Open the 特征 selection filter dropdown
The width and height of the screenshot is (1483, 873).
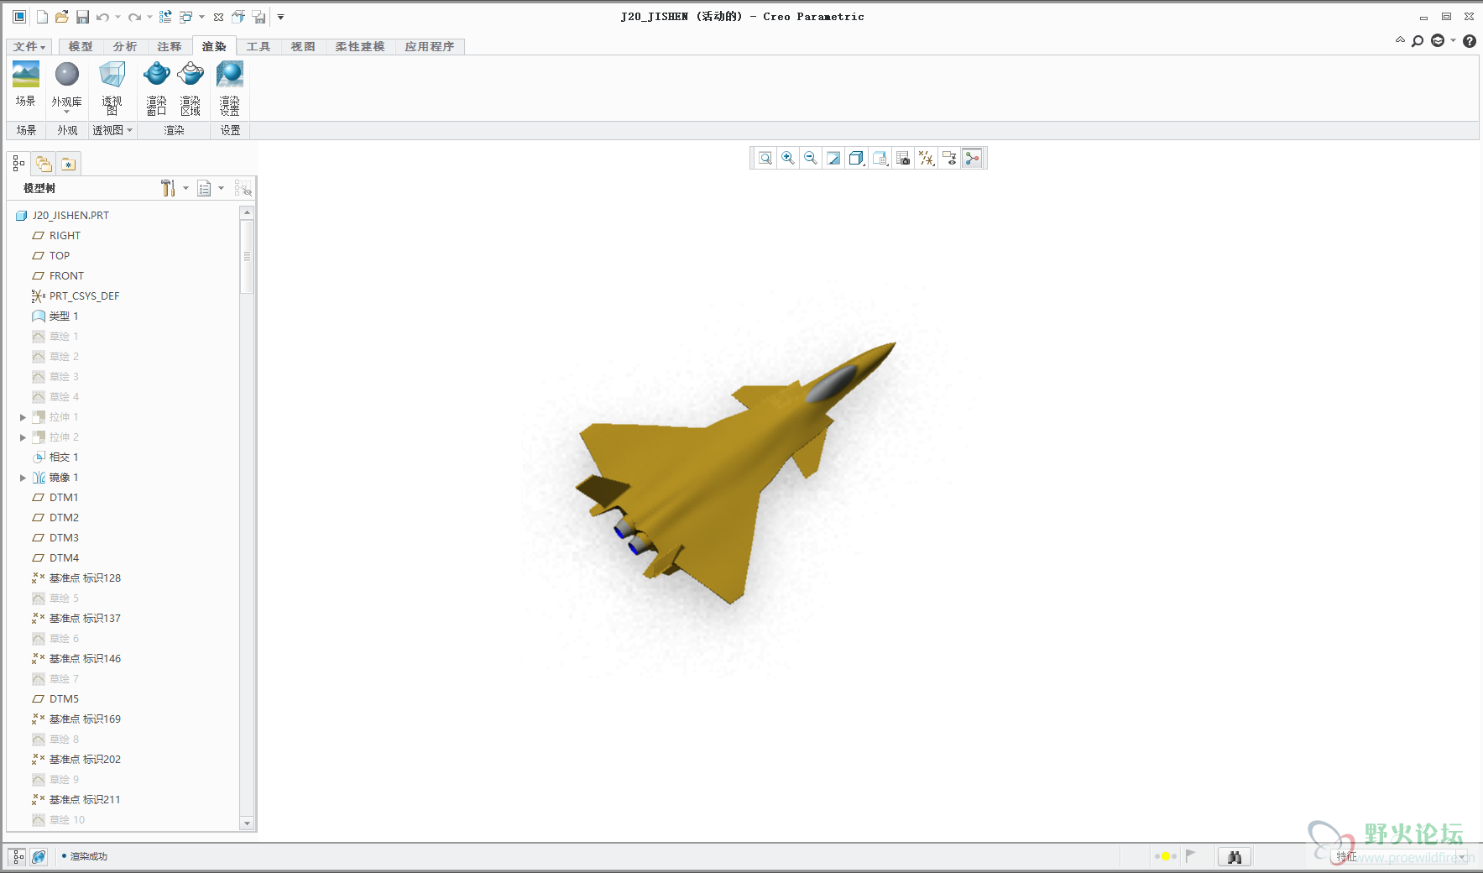click(x=1462, y=857)
